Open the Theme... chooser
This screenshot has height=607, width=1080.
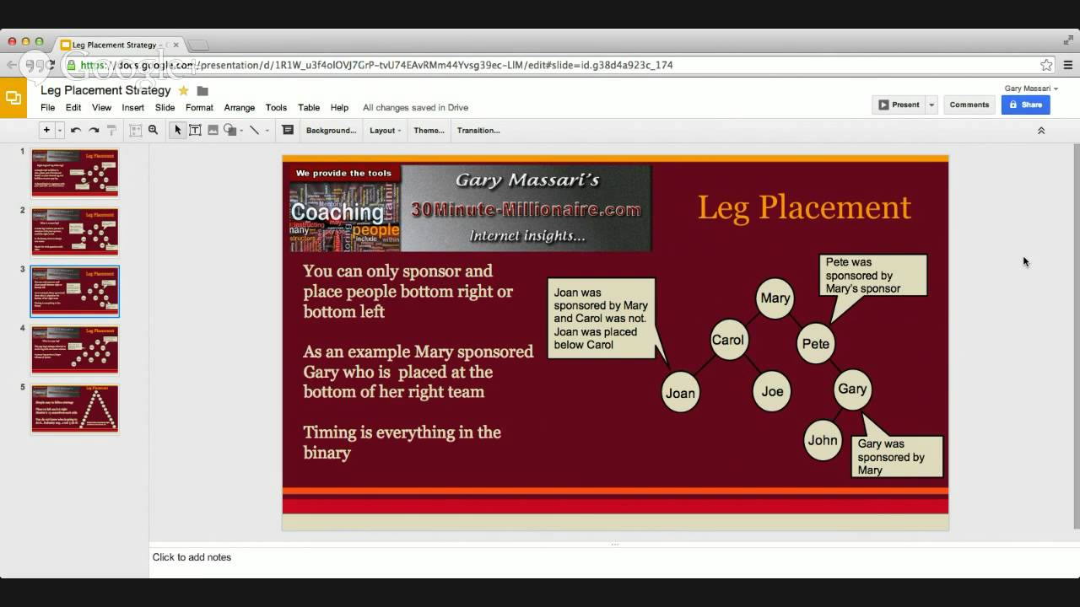[429, 130]
